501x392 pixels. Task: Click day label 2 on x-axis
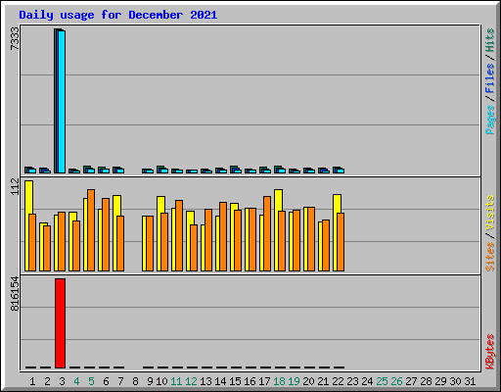point(47,381)
